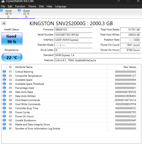
Task: Click the CrystalDiskInfo title bar icon
Action: [3, 1]
